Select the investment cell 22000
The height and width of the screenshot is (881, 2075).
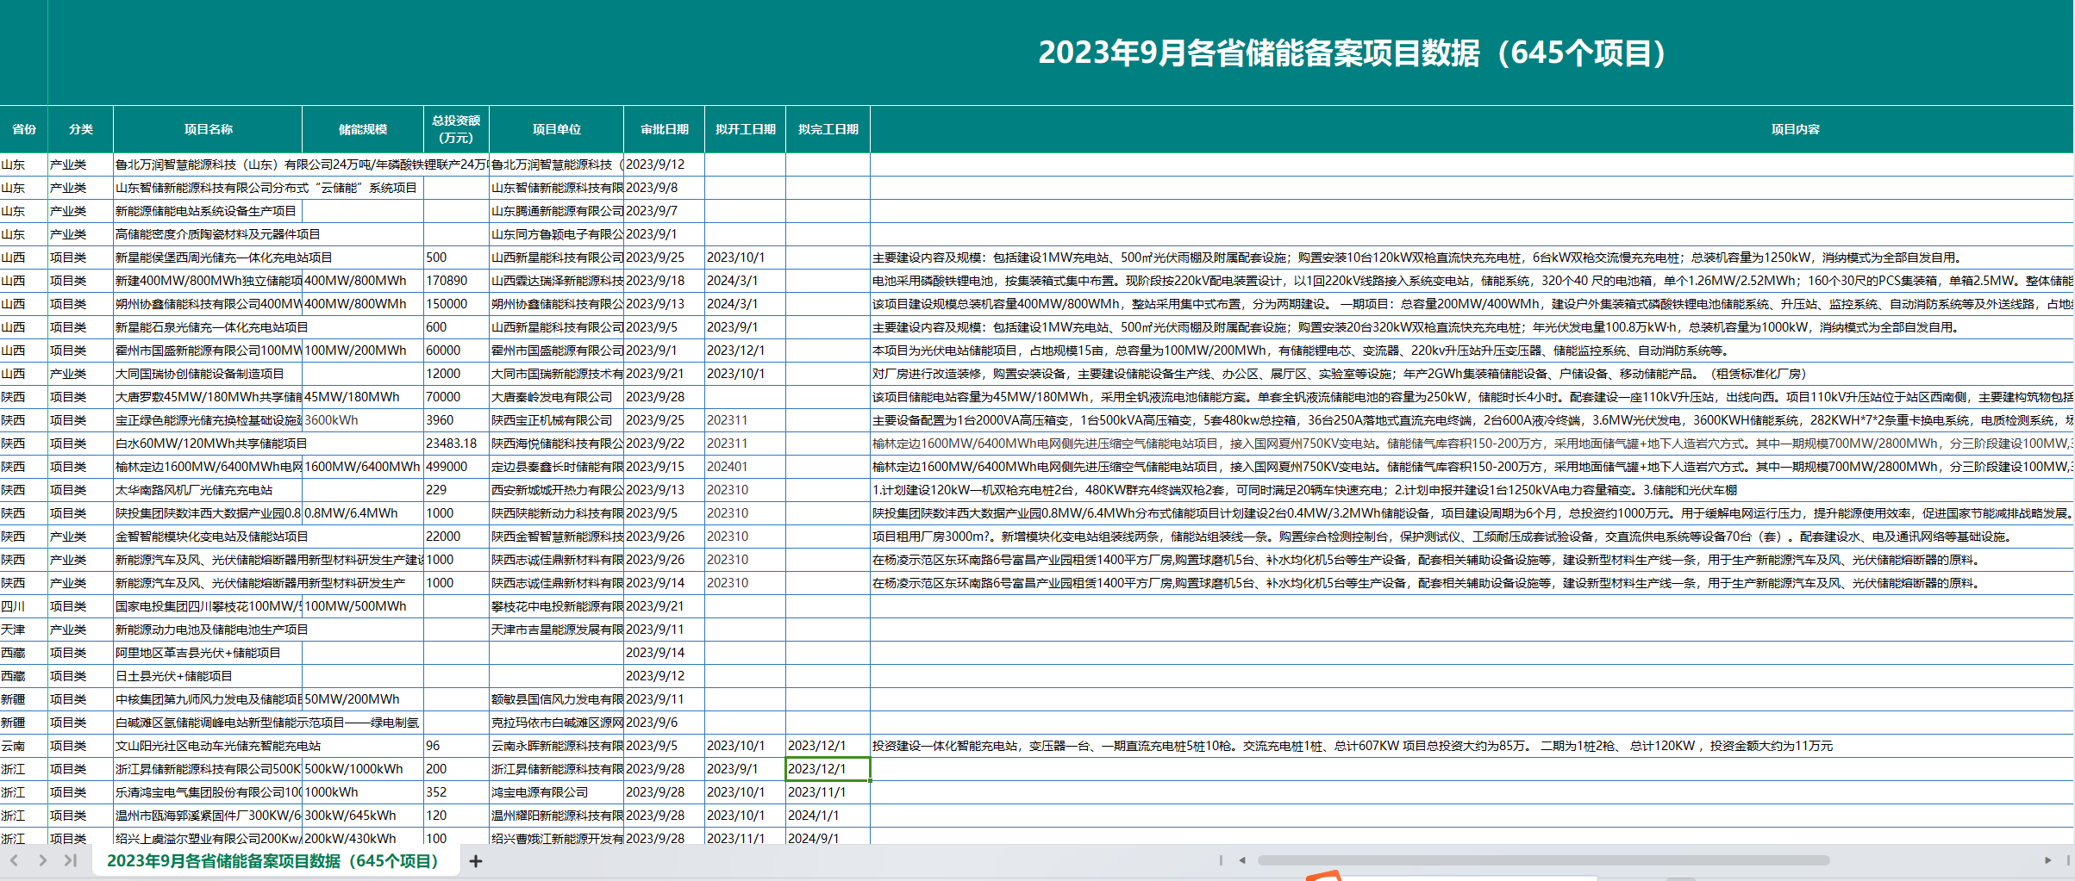(x=456, y=537)
